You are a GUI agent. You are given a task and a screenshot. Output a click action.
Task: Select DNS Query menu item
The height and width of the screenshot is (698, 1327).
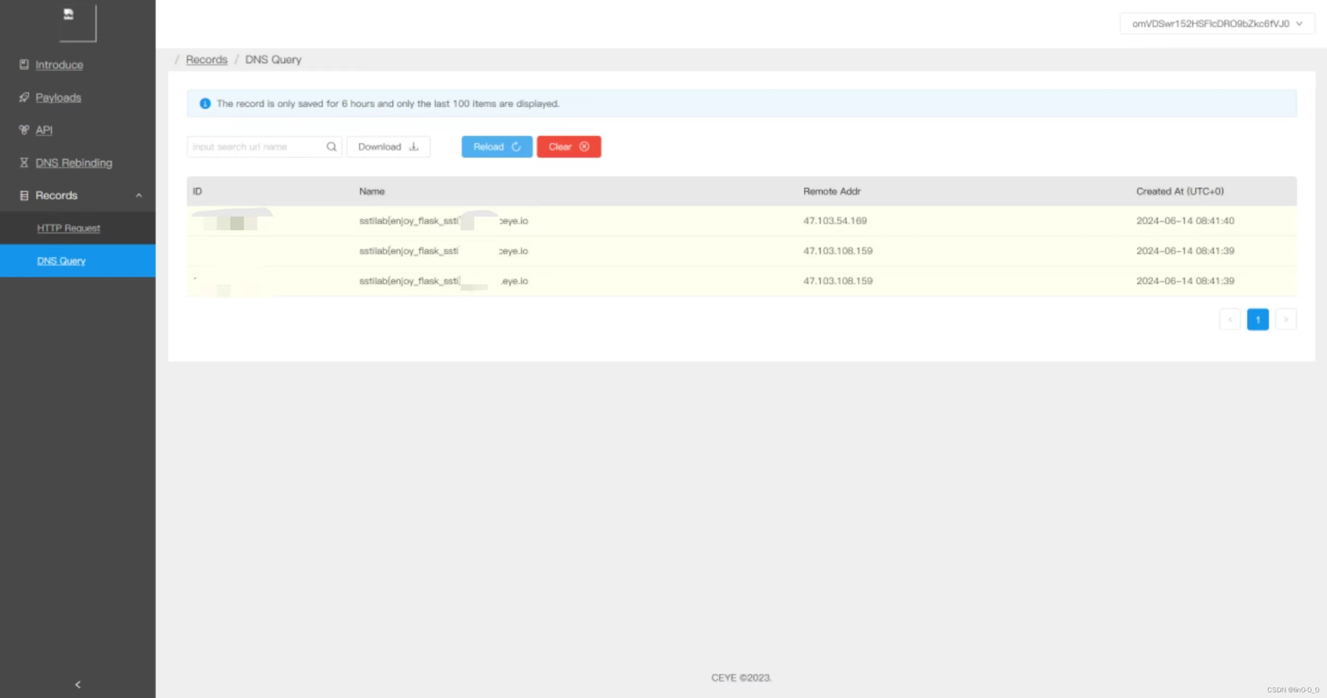(x=61, y=261)
